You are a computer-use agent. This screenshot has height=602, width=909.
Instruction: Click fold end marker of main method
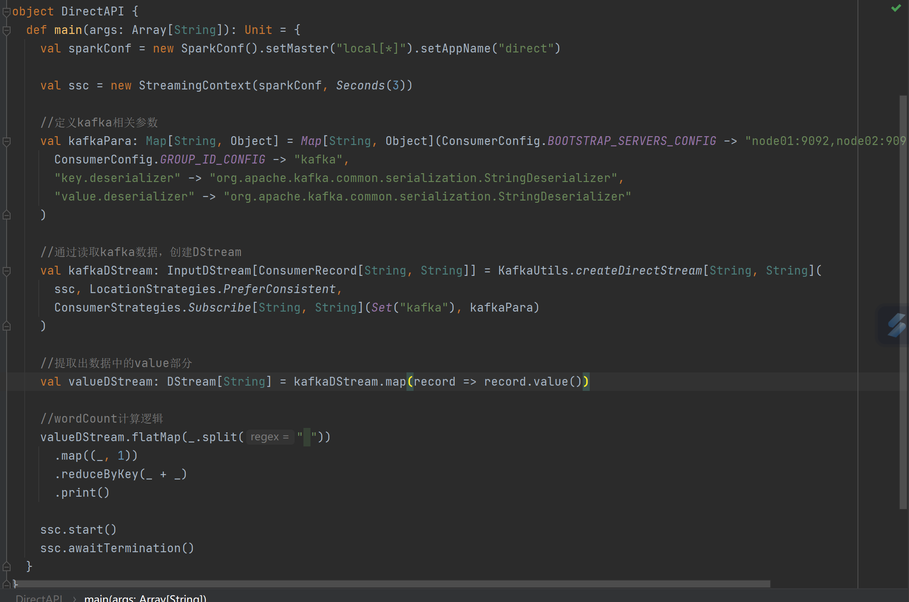tap(6, 566)
